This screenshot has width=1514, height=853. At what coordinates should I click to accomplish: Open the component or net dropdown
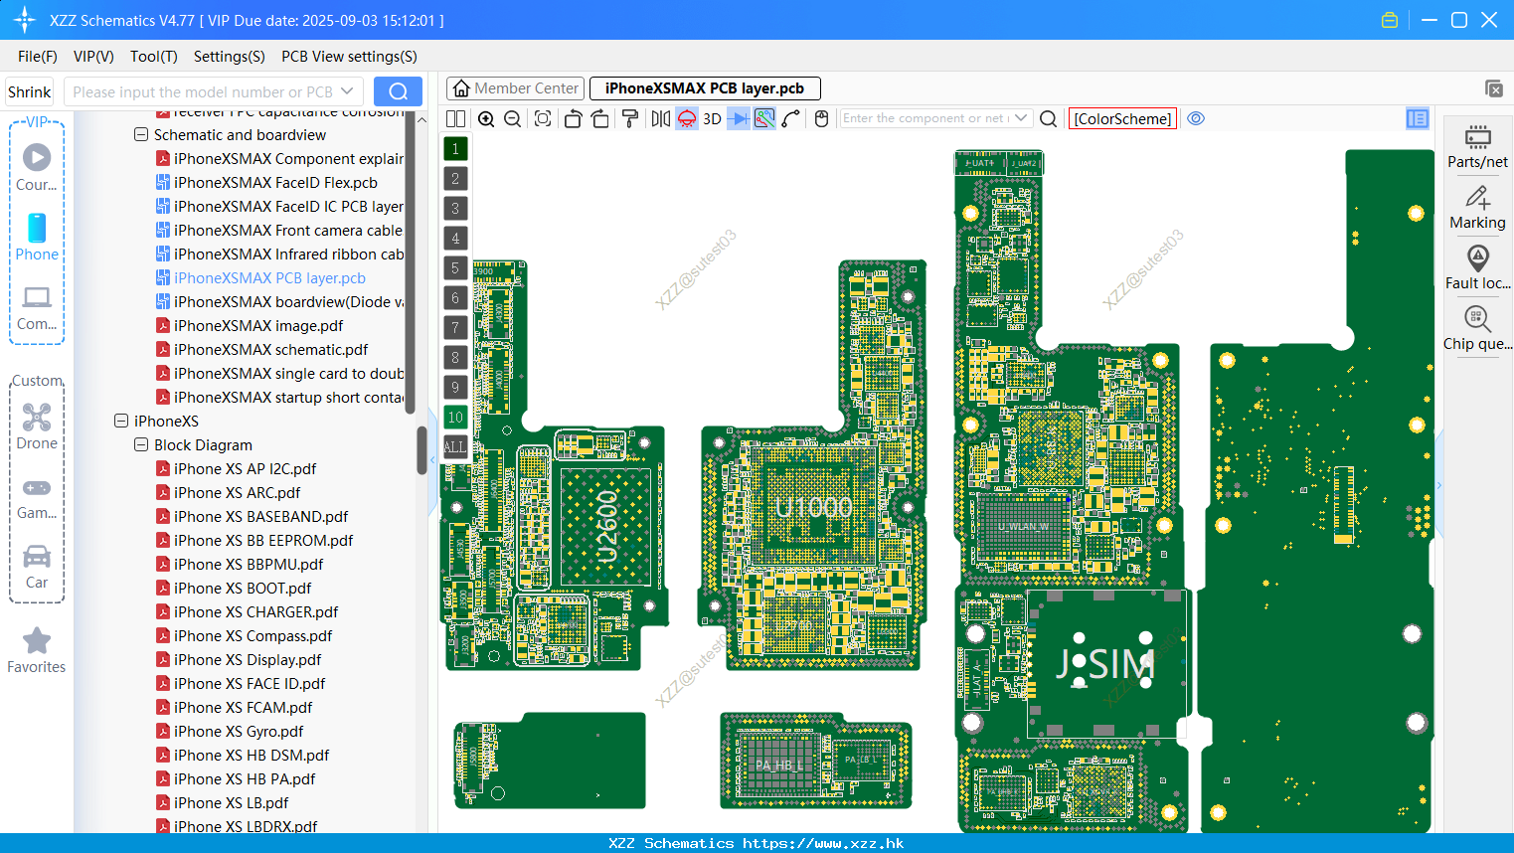1022,118
